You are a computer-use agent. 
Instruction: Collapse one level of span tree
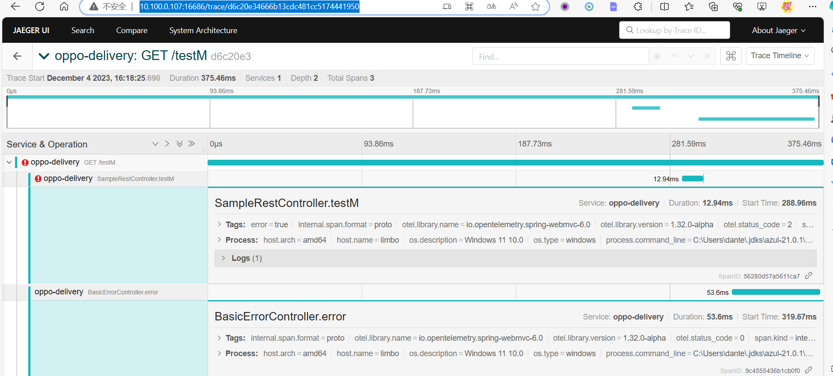point(155,144)
